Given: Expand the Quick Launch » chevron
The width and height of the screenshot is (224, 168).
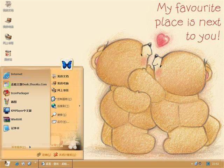Looking at the screenshot, I should pyautogui.click(x=35, y=162).
